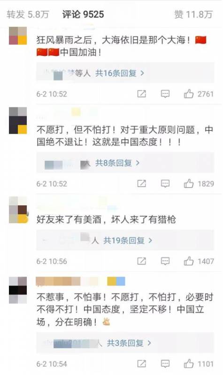Like the comment with 2761 likes
Screen dimensions: 223x375
tap(189, 94)
